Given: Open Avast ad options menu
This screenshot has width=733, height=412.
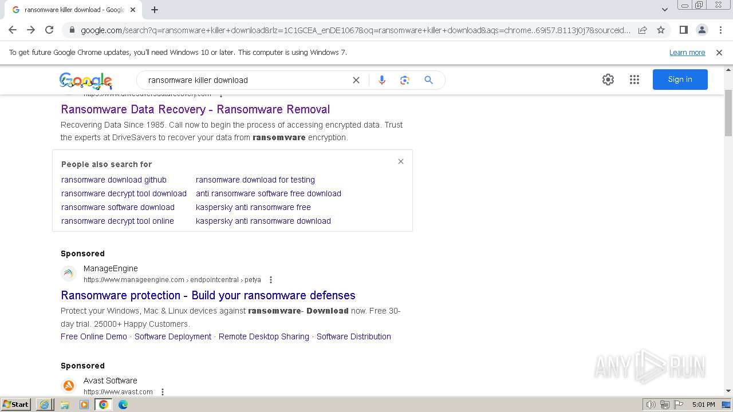Looking at the screenshot, I should pos(163,392).
